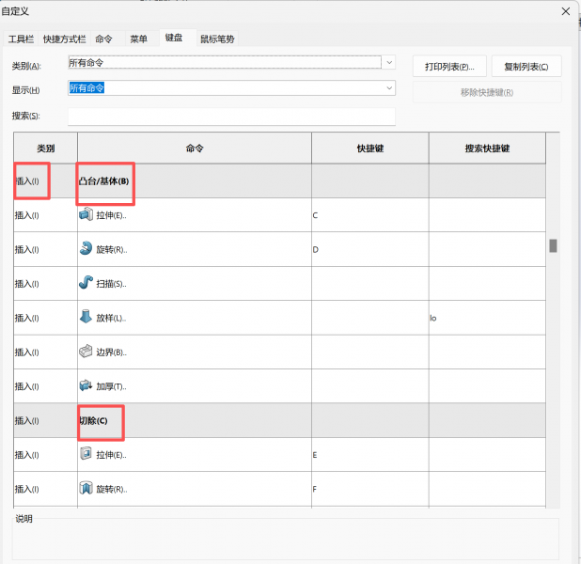
Task: Click the 搜索 input field
Action: pyautogui.click(x=231, y=117)
